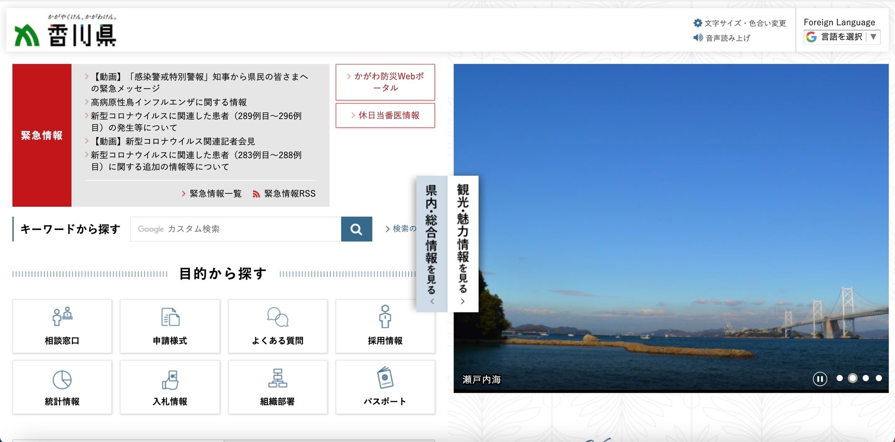Select the first slideshow indicator dot

click(x=839, y=378)
